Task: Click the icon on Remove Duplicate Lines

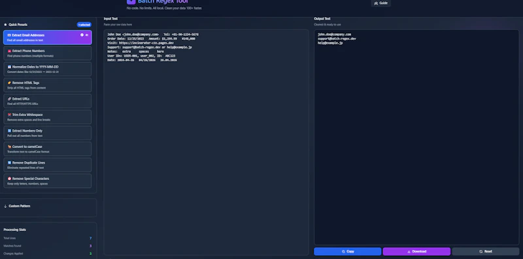Action: click(x=9, y=163)
